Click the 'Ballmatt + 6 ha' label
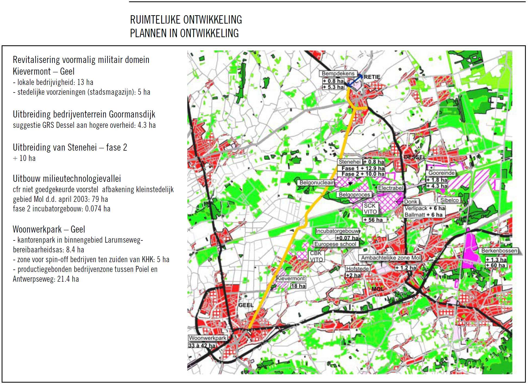 coord(424,215)
